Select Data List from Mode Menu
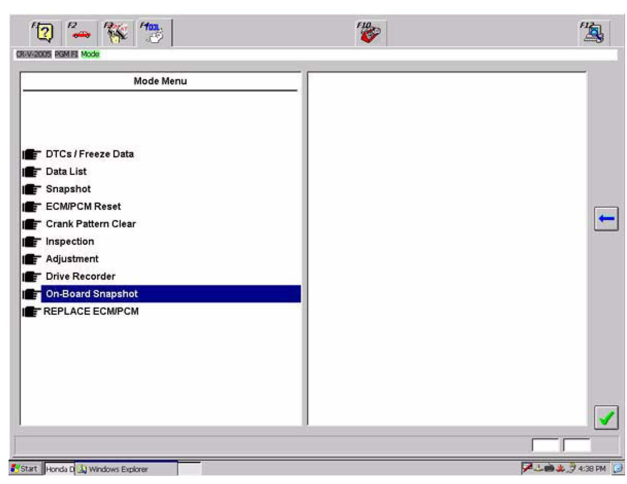Image resolution: width=627 pixels, height=484 pixels. coord(66,172)
